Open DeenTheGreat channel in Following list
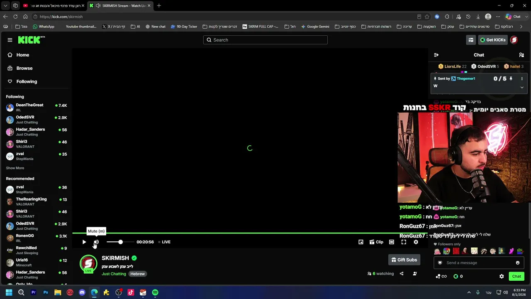Screen dimensions: 531x299 click(36, 108)
